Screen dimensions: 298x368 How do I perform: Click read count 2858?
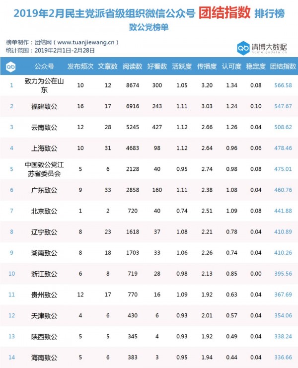133,190
